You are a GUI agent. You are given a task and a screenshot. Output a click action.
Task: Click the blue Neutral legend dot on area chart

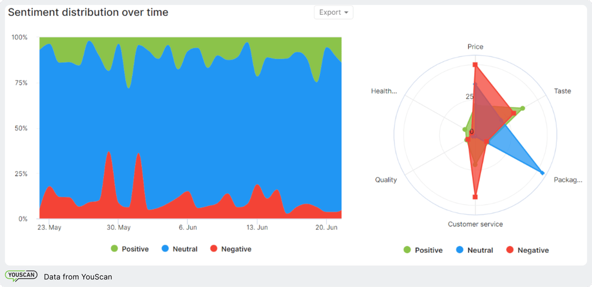(x=165, y=249)
